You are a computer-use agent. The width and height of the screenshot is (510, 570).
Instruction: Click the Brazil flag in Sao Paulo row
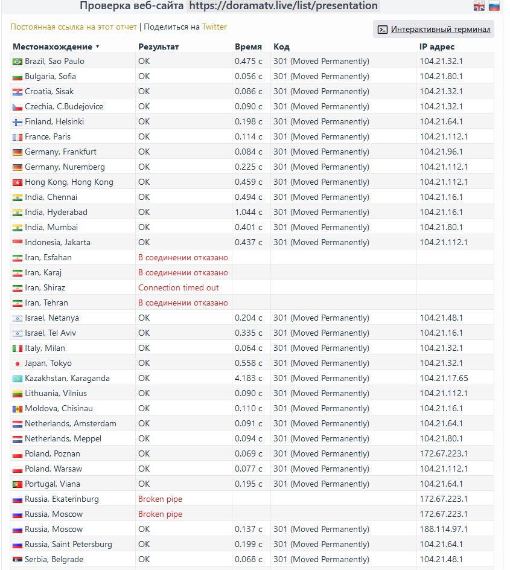tap(18, 62)
